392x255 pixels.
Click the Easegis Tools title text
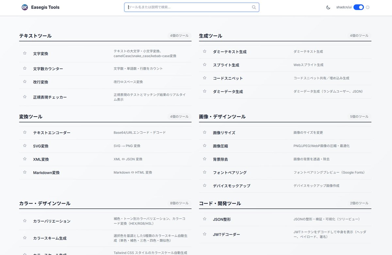pos(45,7)
